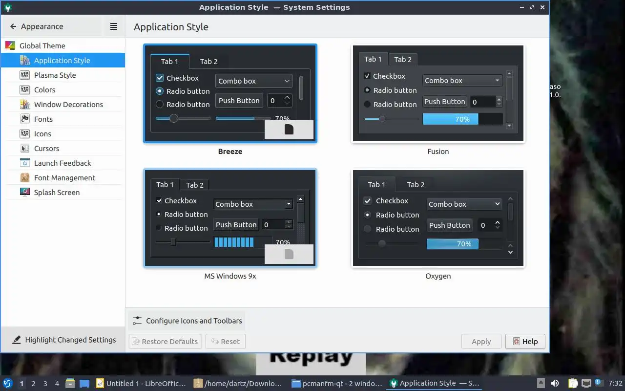
Task: Click the 70% progress bar in Oxygen preview
Action: [x=464, y=244]
